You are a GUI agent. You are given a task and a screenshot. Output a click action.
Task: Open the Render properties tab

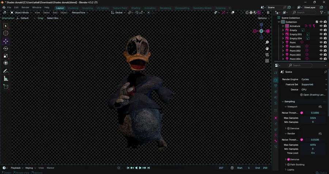276,80
